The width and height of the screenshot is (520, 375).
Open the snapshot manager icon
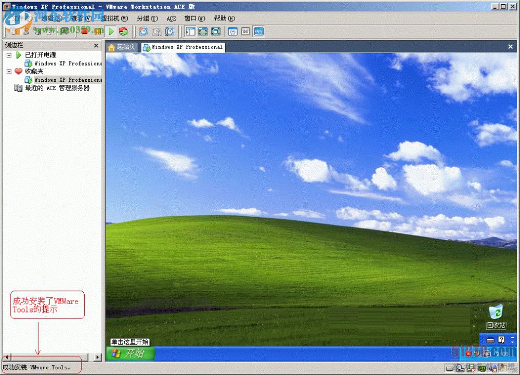(x=170, y=31)
